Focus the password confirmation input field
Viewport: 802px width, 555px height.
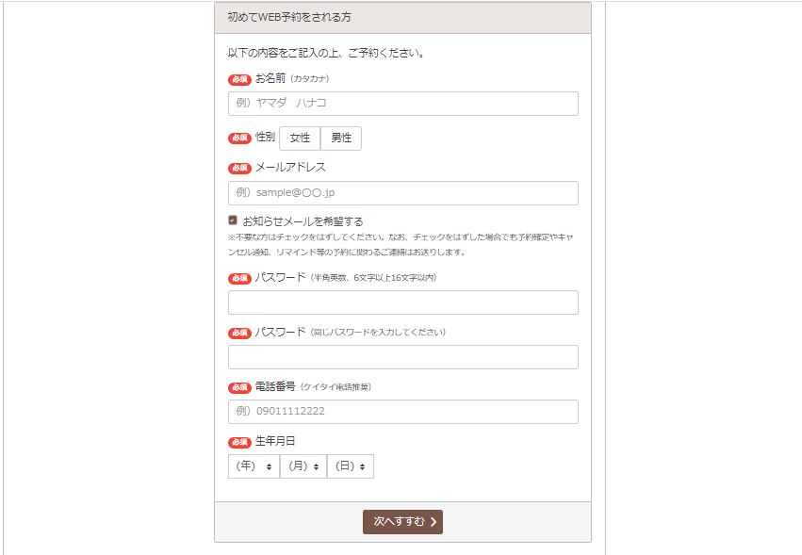click(402, 357)
